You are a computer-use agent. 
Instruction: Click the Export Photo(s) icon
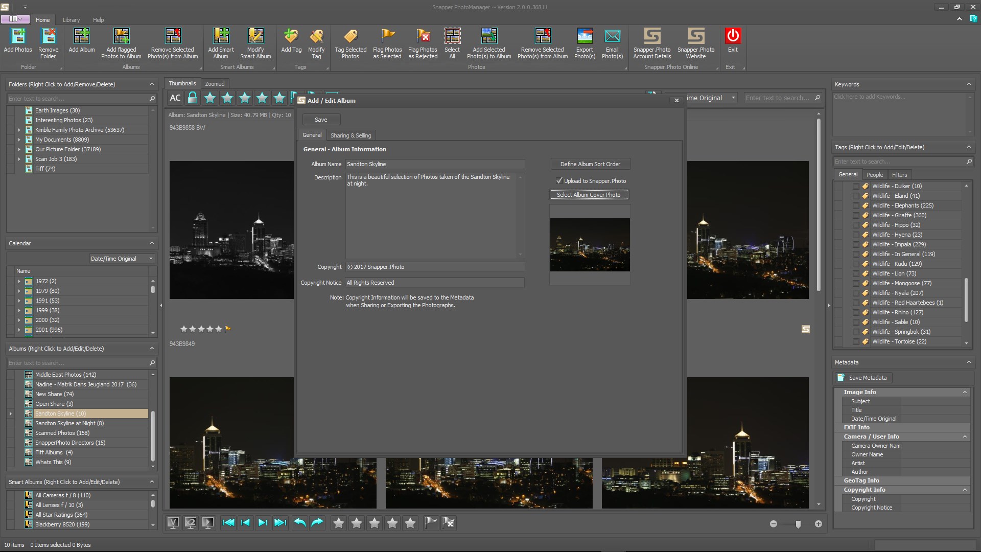click(585, 36)
